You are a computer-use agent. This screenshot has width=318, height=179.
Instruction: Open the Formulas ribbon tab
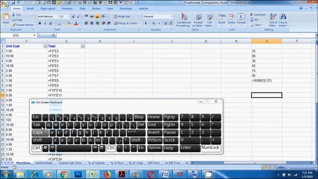point(67,8)
